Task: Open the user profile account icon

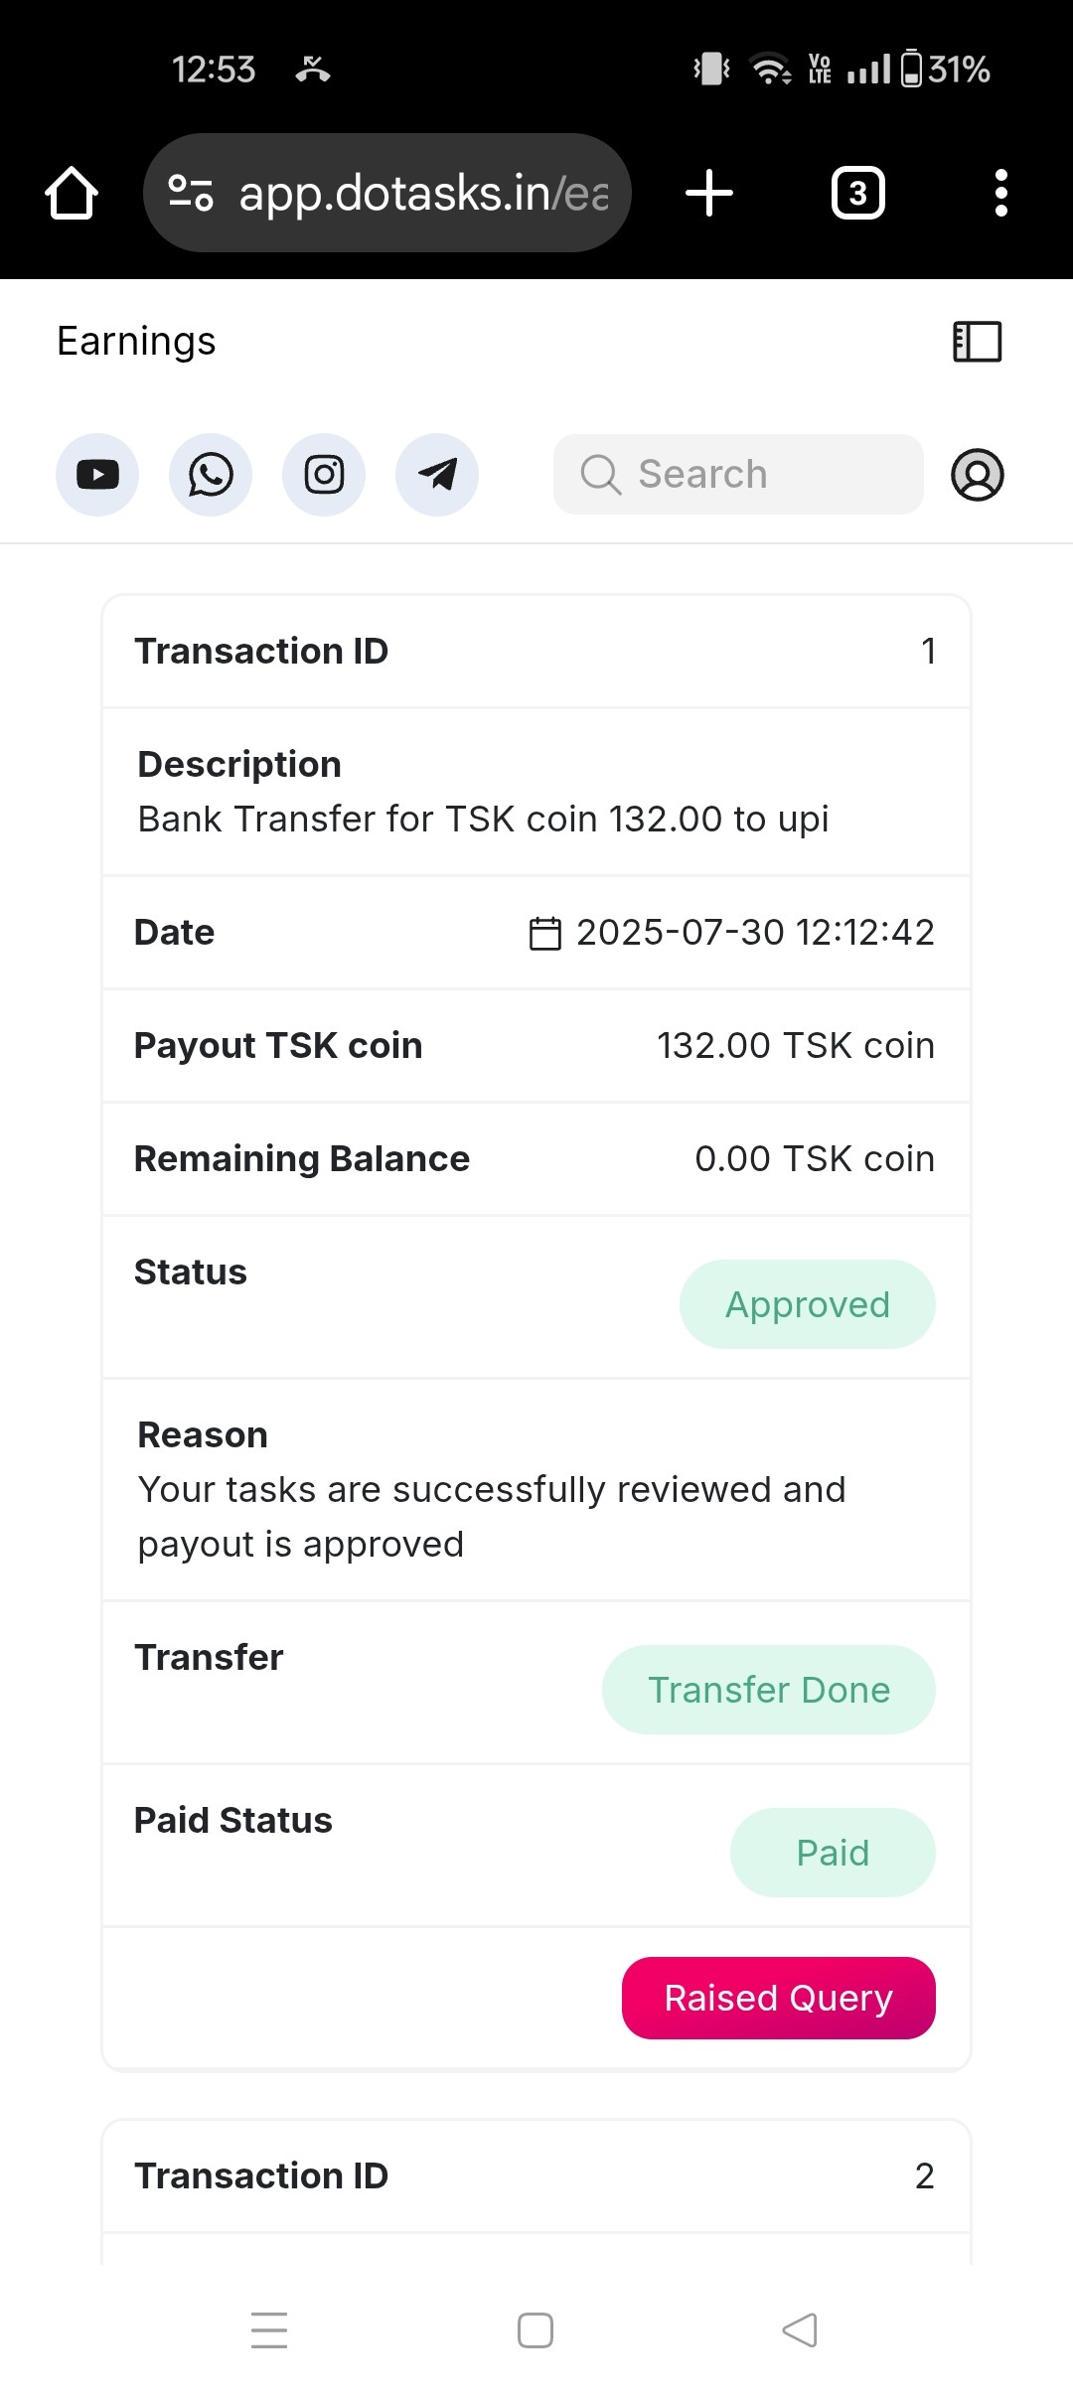Action: pyautogui.click(x=978, y=475)
